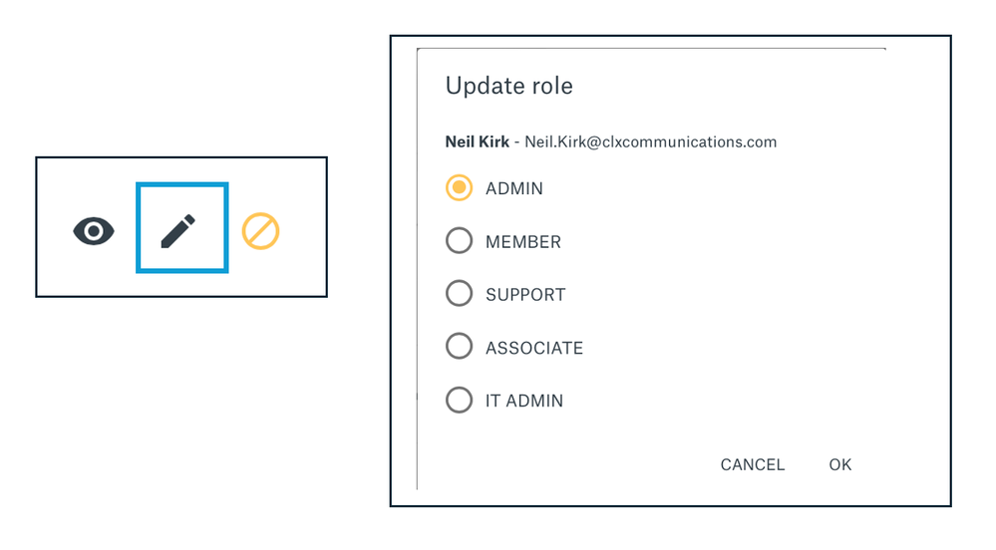996x550 pixels.
Task: Click the yellow block user icon
Action: [260, 230]
